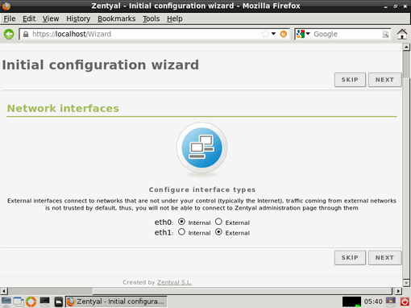Click the eth1: label
This screenshot has width=411, height=308.
[164, 232]
